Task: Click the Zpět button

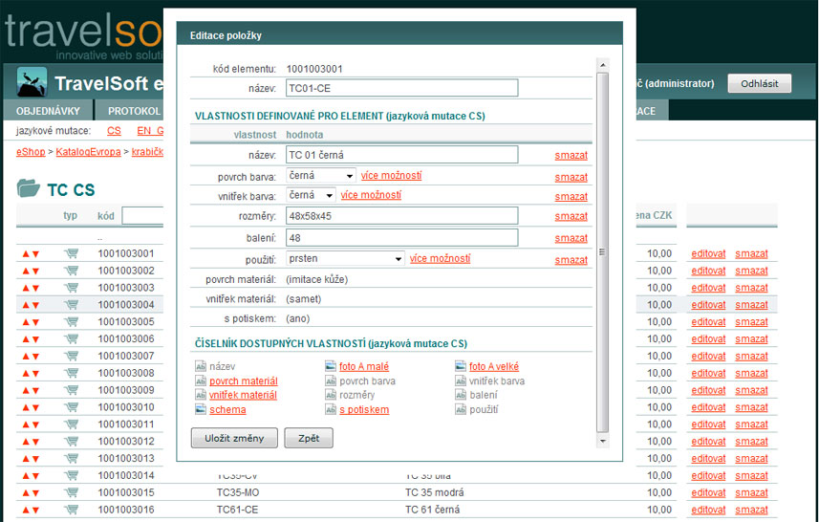Action: coord(309,438)
